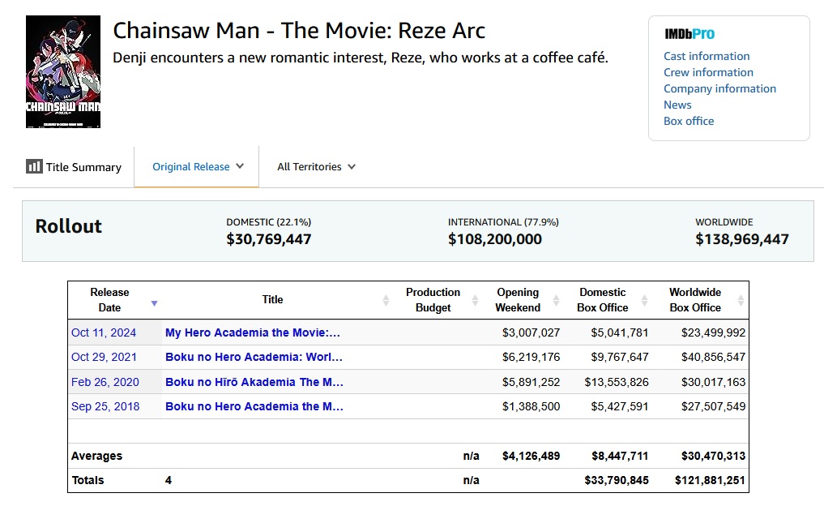
Task: Expand the All Territories dropdown
Action: coord(316,166)
